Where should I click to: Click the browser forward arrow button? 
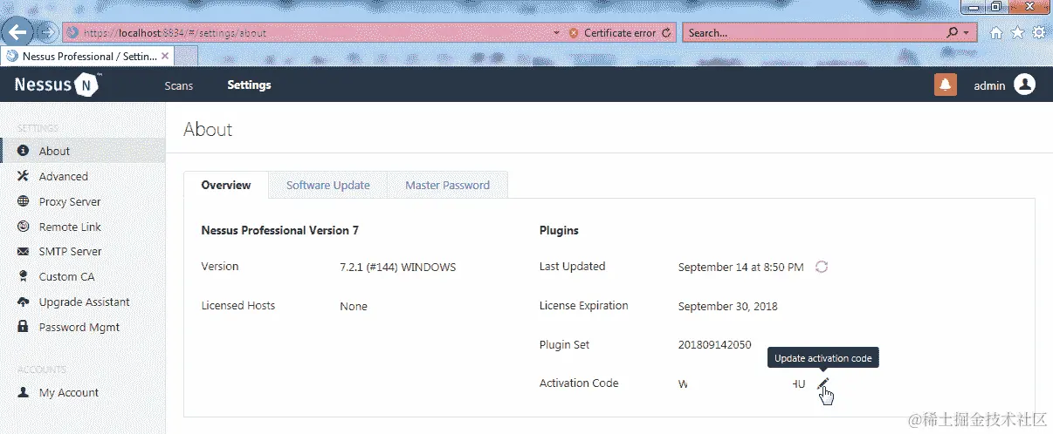(x=48, y=33)
